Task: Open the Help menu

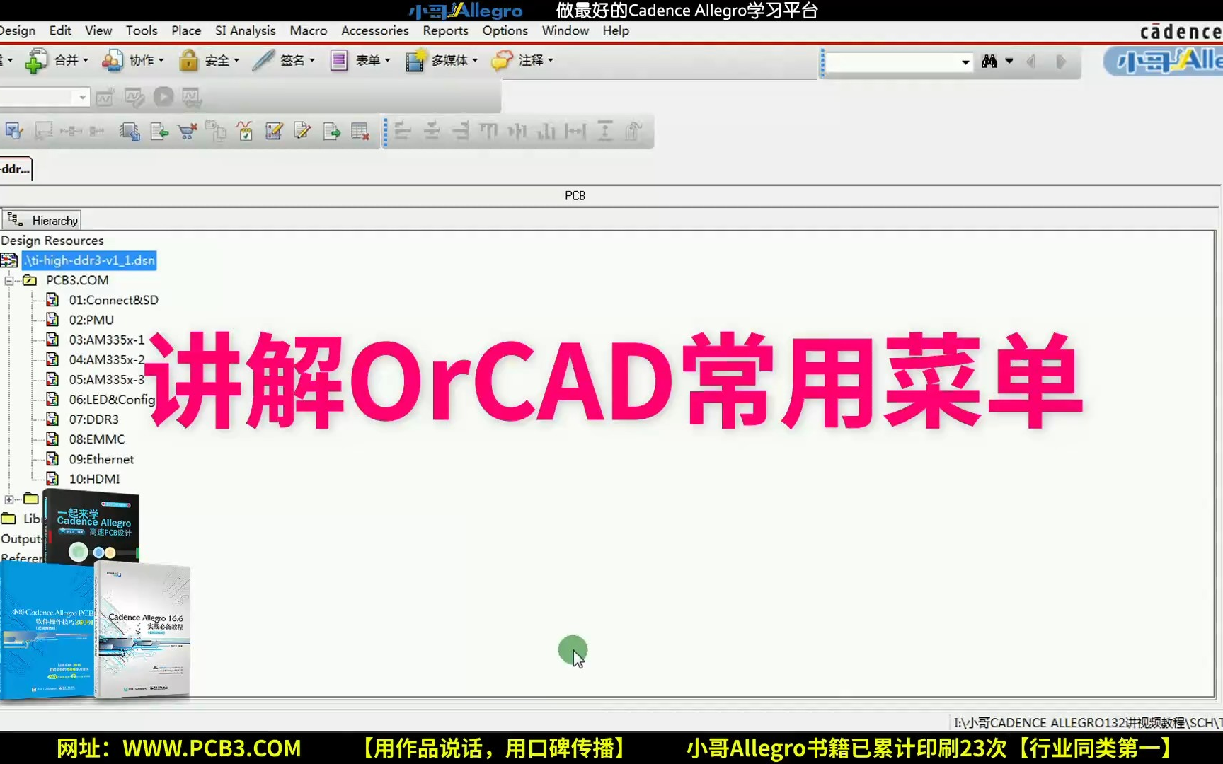Action: (616, 30)
